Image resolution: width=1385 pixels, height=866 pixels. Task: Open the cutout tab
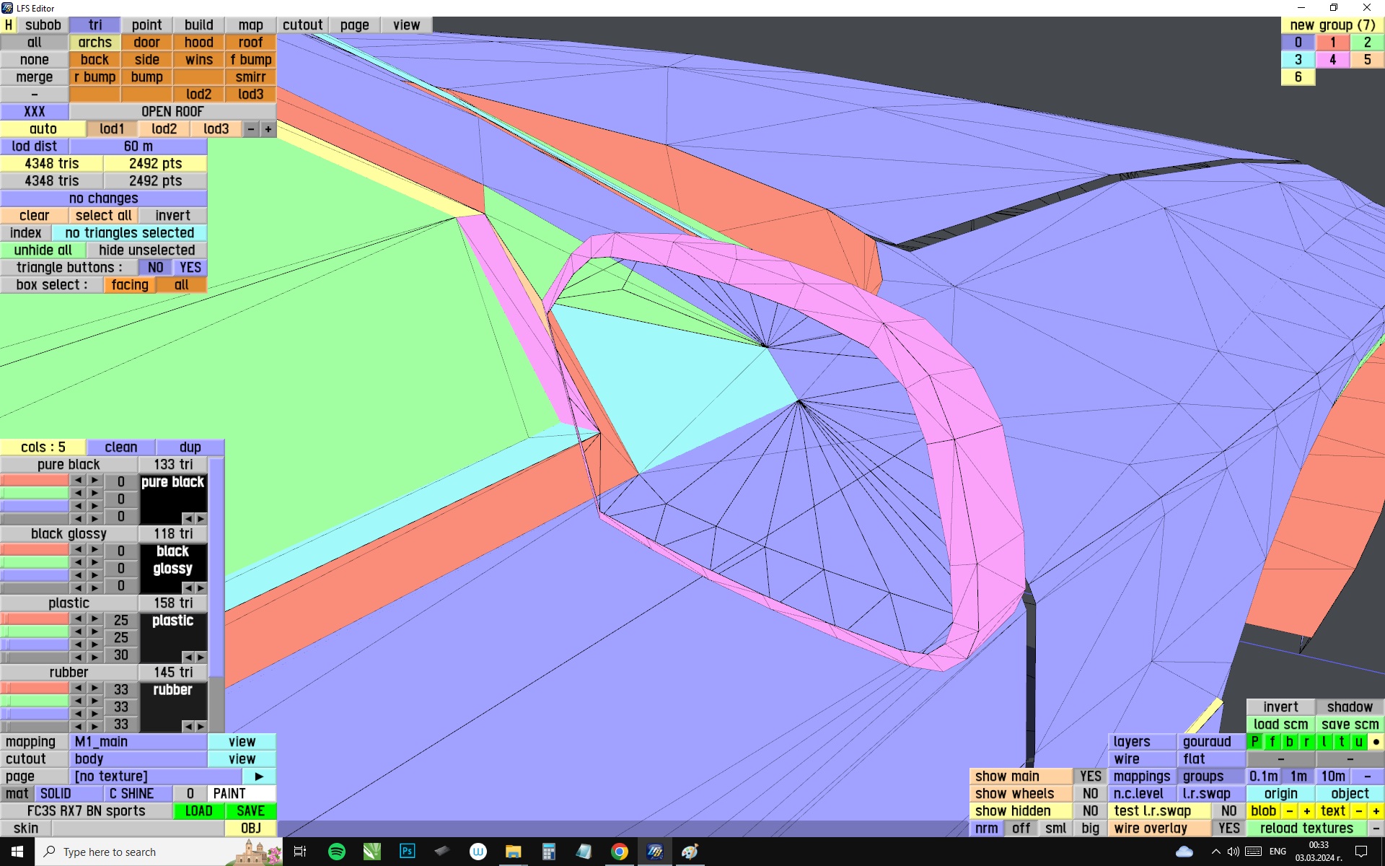coord(302,25)
